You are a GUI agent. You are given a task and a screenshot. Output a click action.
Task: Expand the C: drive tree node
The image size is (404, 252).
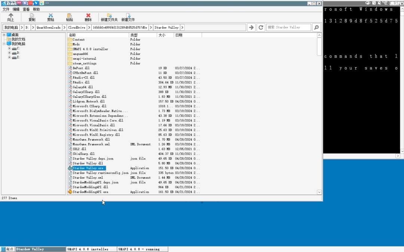[x=9, y=48]
